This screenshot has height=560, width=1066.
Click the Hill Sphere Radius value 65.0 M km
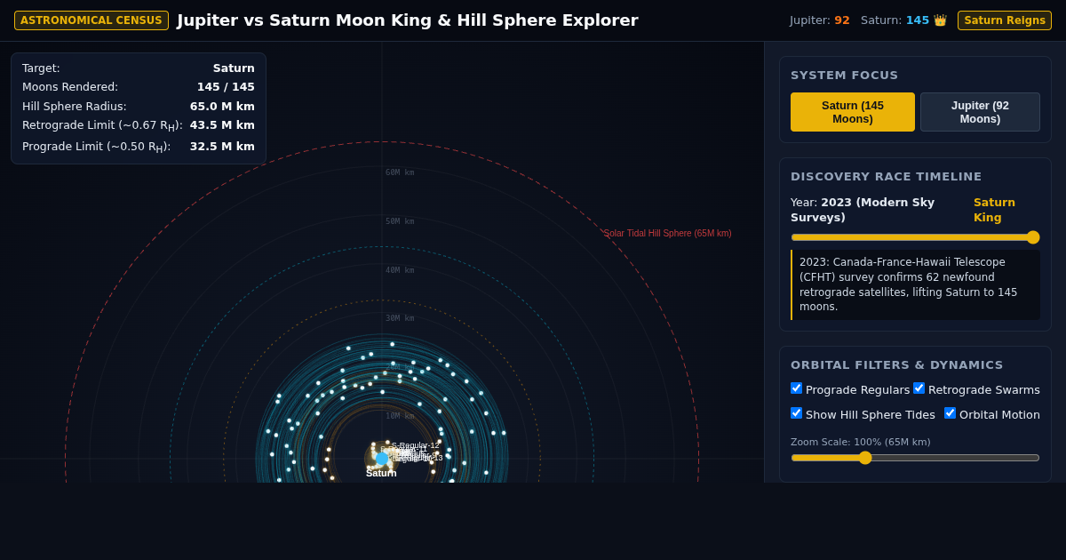222,107
